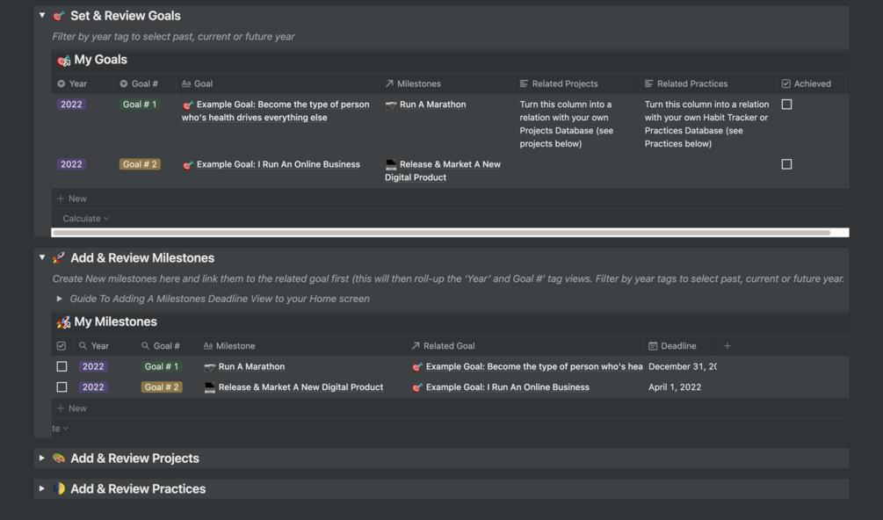Click the moon icon beside Add & Review Practices
The height and width of the screenshot is (520, 883).
pos(59,489)
